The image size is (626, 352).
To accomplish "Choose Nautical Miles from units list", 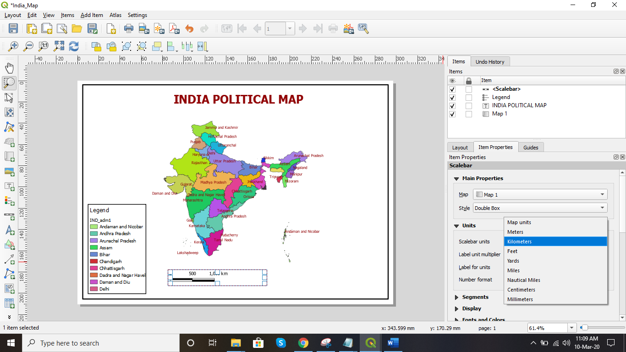I will (555, 280).
